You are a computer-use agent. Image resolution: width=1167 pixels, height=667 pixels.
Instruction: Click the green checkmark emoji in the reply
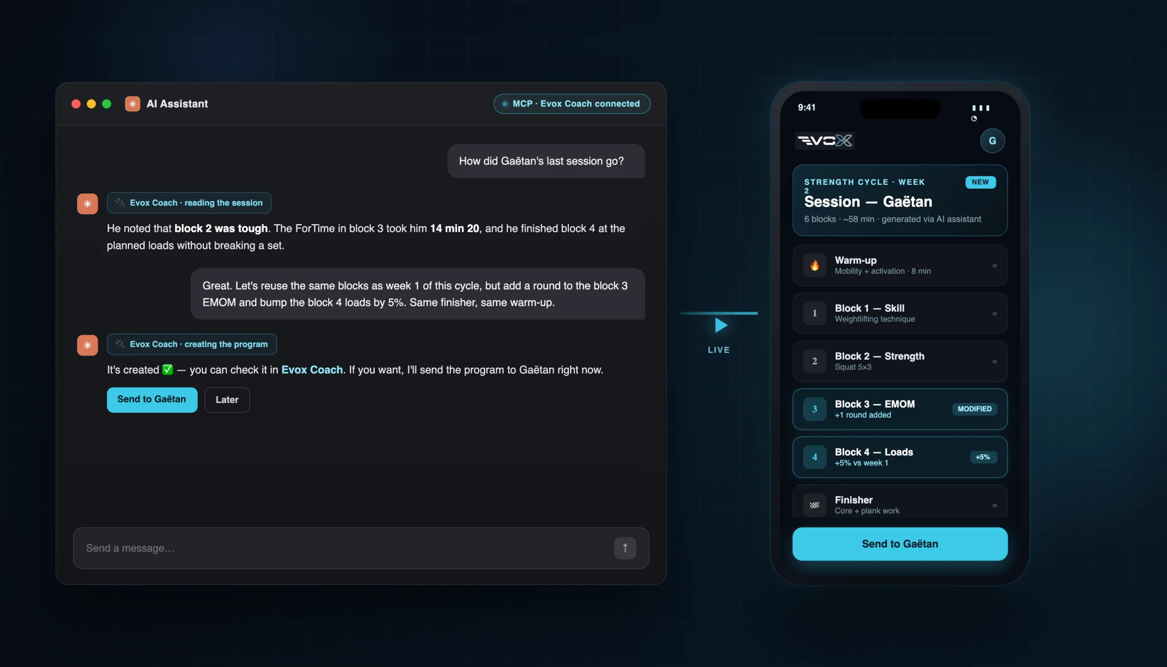point(167,370)
